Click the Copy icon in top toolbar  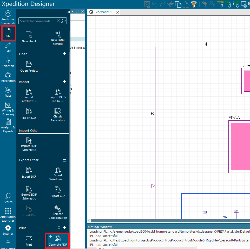tap(178, 4)
